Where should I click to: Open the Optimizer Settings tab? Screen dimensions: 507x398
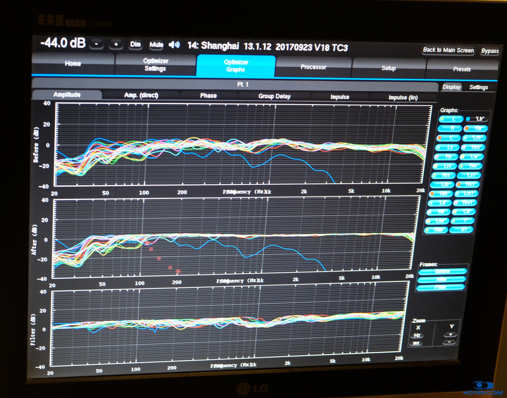[155, 65]
